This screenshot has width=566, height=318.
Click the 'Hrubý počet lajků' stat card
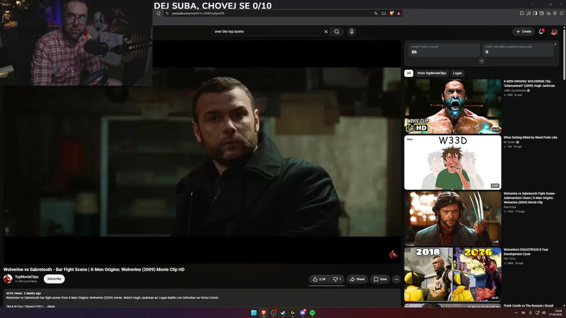(444, 49)
